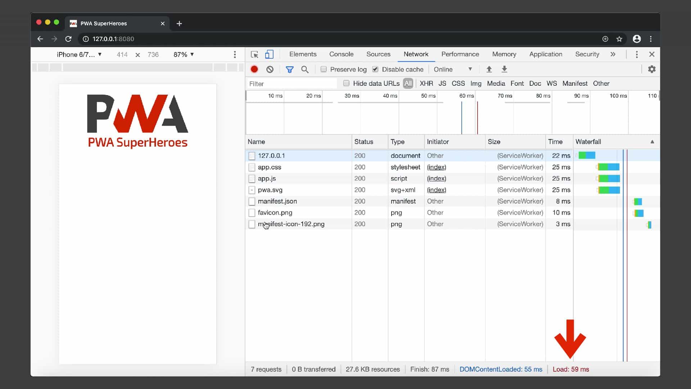Image resolution: width=691 pixels, height=389 pixels.
Task: Click the record network log button
Action: coord(254,69)
